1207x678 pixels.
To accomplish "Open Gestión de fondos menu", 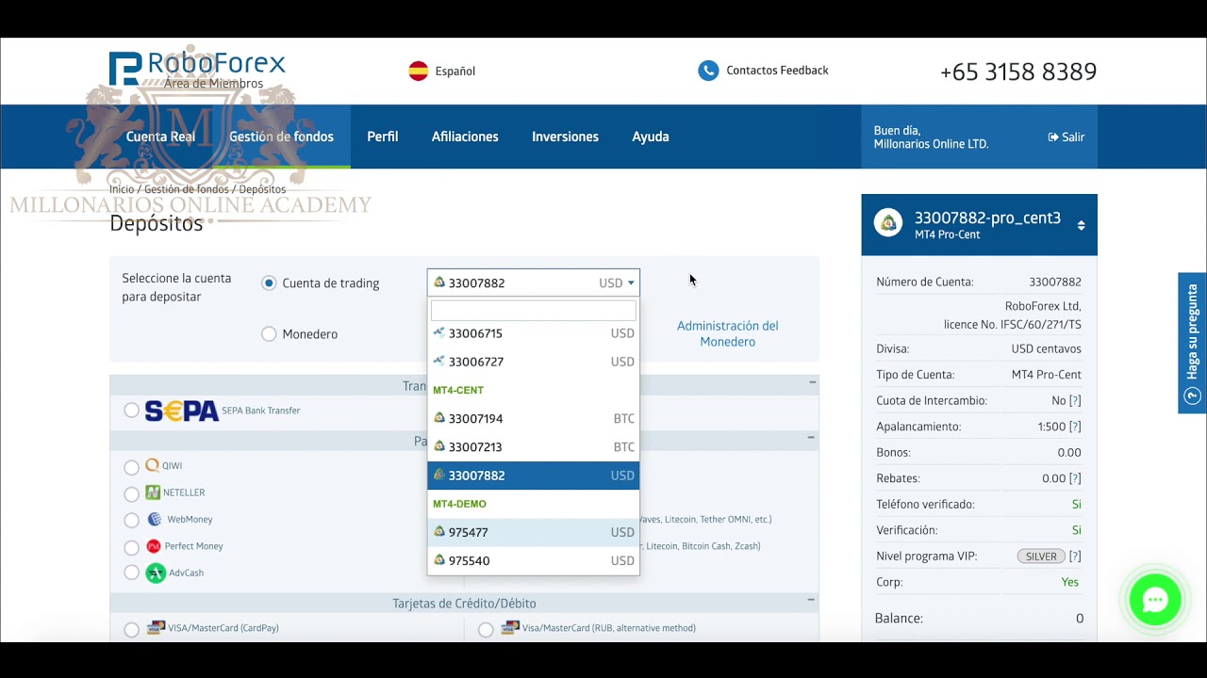I will coord(281,137).
